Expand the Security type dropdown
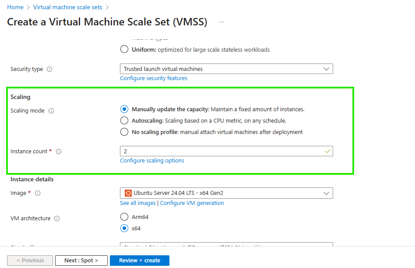This screenshot has height=268, width=415. click(x=226, y=69)
